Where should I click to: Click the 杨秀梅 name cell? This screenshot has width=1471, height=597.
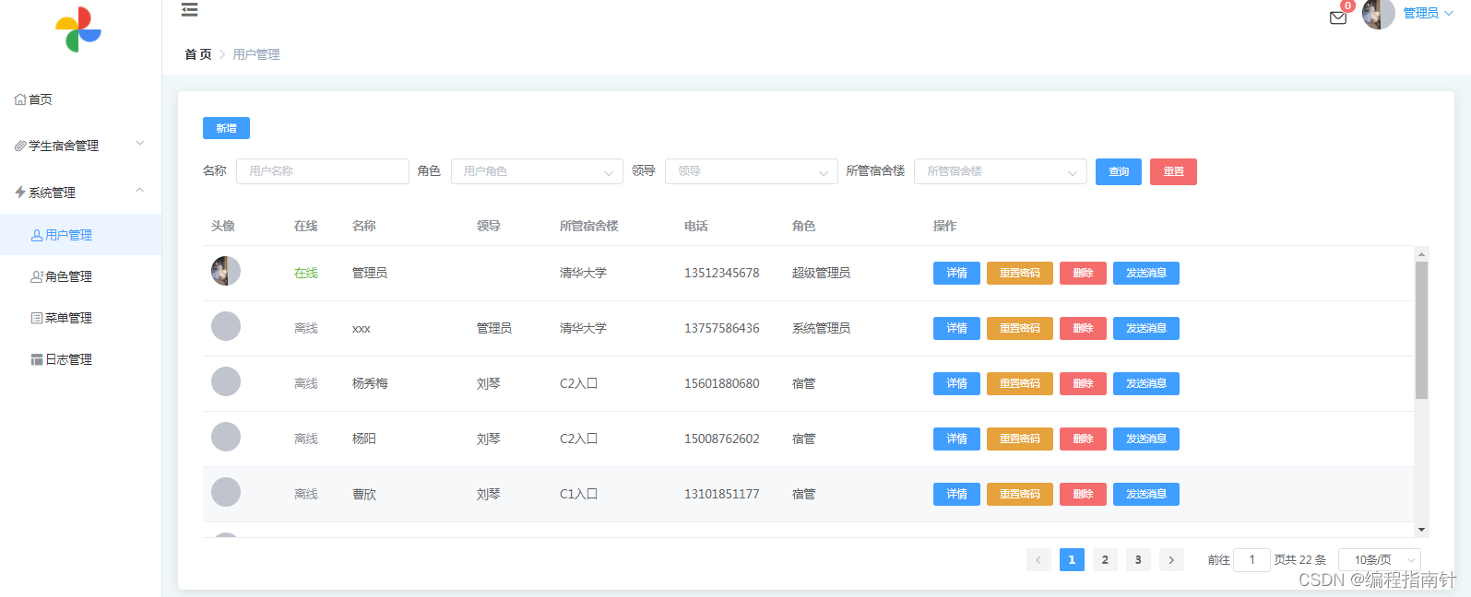pyautogui.click(x=370, y=383)
